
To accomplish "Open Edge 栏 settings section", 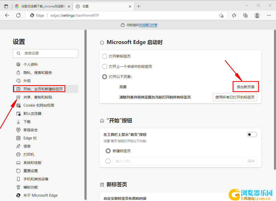I will pyautogui.click(x=45, y=138).
